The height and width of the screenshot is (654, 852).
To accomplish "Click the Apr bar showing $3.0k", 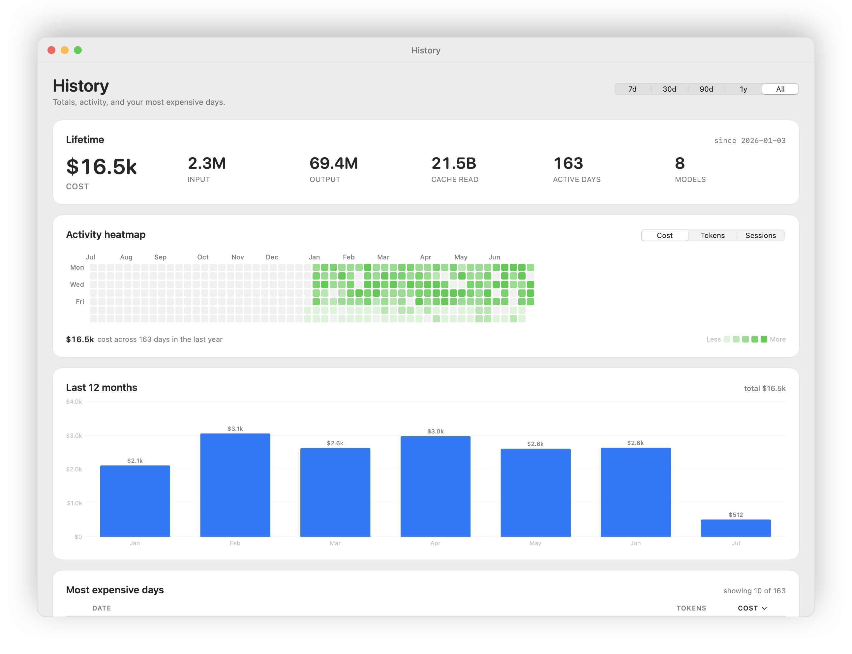I will click(x=435, y=487).
